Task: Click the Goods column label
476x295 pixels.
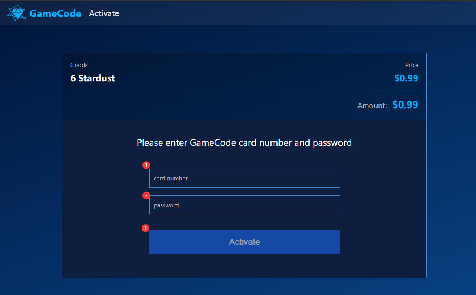Action: (x=79, y=65)
